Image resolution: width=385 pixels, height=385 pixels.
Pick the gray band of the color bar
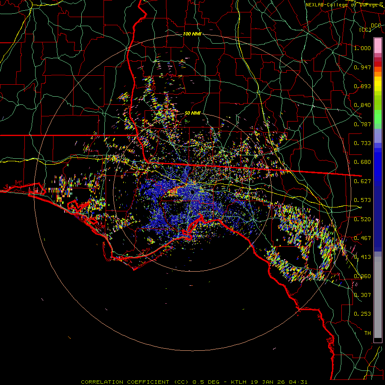click(x=378, y=297)
